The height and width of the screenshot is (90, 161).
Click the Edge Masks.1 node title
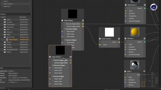57,57
